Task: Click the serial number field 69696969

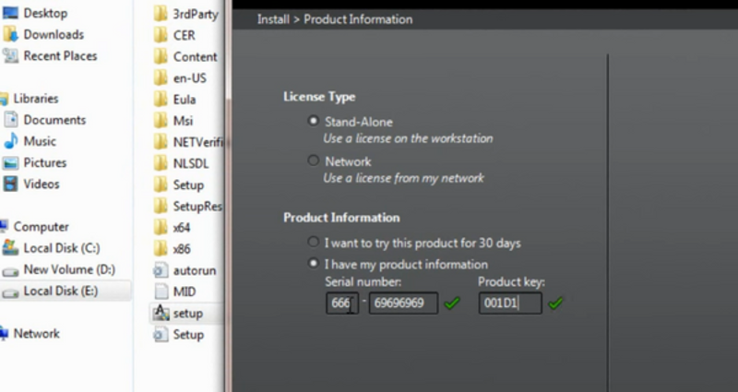Action: tap(403, 303)
